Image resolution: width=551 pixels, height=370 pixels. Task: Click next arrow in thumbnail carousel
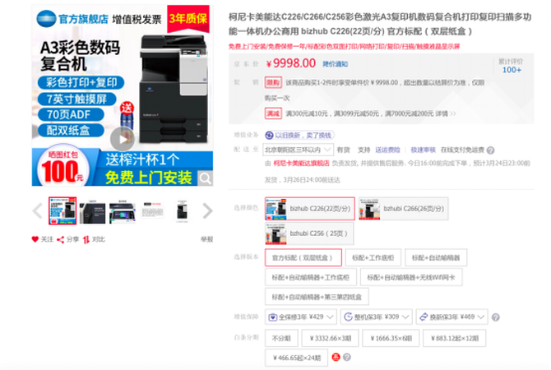(208, 211)
